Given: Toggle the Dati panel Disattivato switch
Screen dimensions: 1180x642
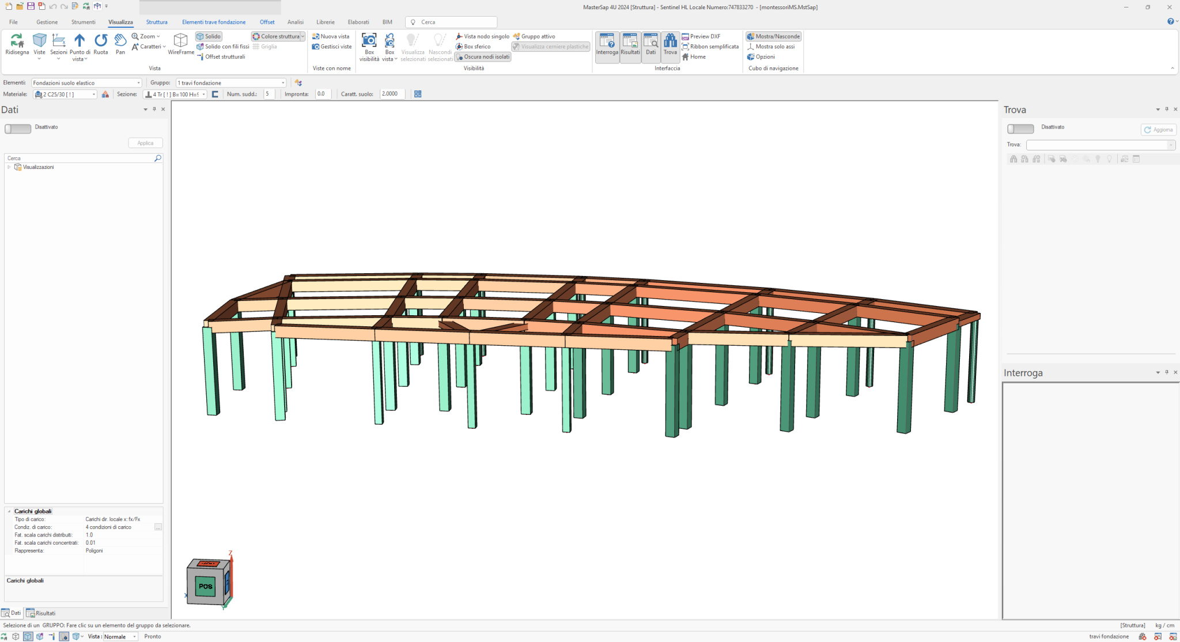Looking at the screenshot, I should click(18, 129).
